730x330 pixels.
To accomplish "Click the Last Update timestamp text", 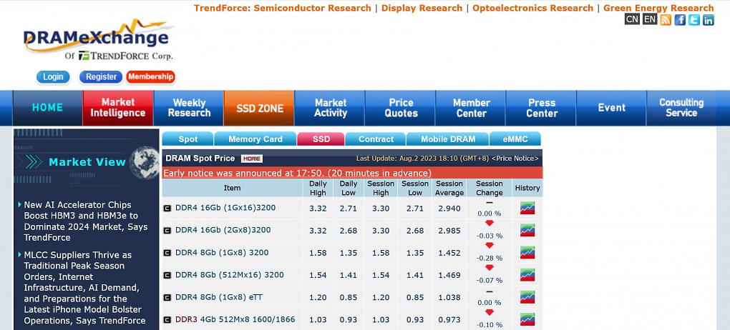I will tap(423, 159).
